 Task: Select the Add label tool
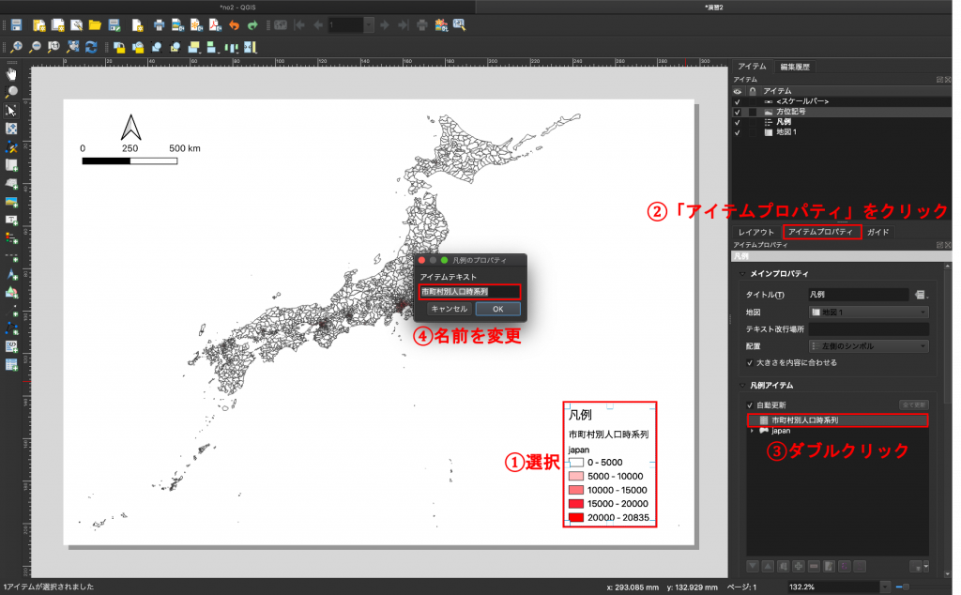point(11,220)
